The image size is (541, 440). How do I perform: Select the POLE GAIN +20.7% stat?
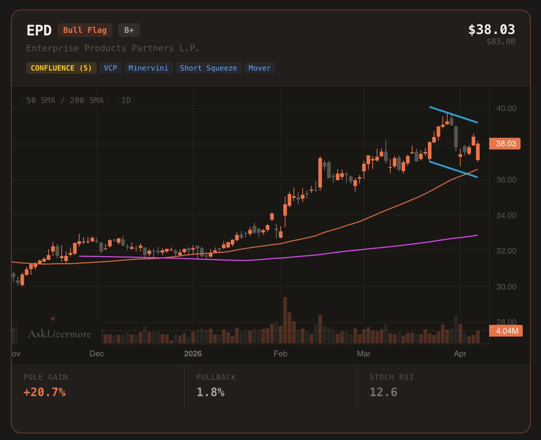click(44, 392)
